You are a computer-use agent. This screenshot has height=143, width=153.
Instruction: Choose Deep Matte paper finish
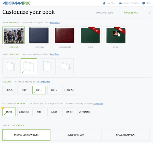(84, 112)
